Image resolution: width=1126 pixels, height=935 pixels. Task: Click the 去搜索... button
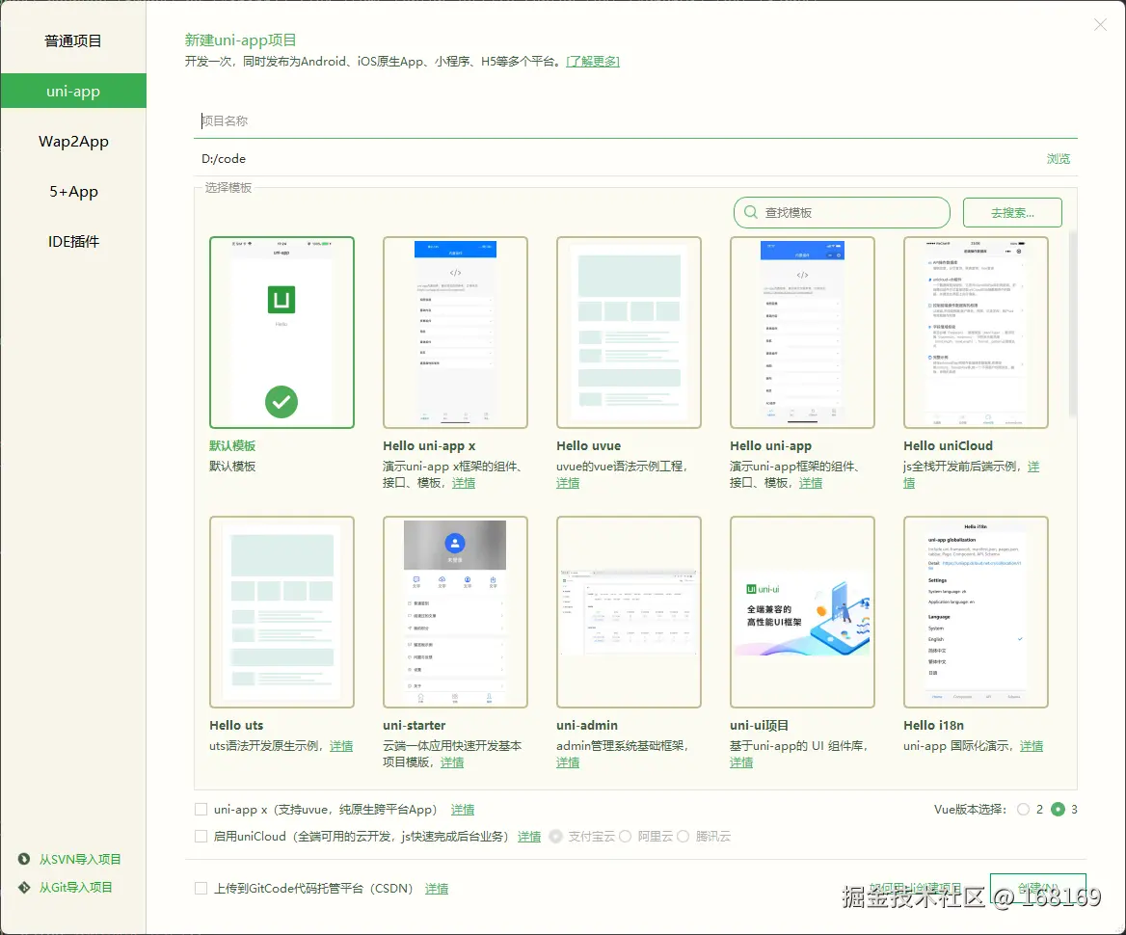click(1012, 213)
